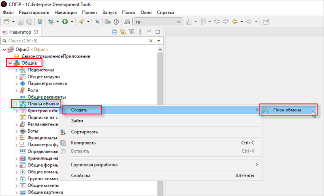Click the Сортировать A-Z icon in context menu
324x196 pixels.
pyautogui.click(x=63, y=132)
